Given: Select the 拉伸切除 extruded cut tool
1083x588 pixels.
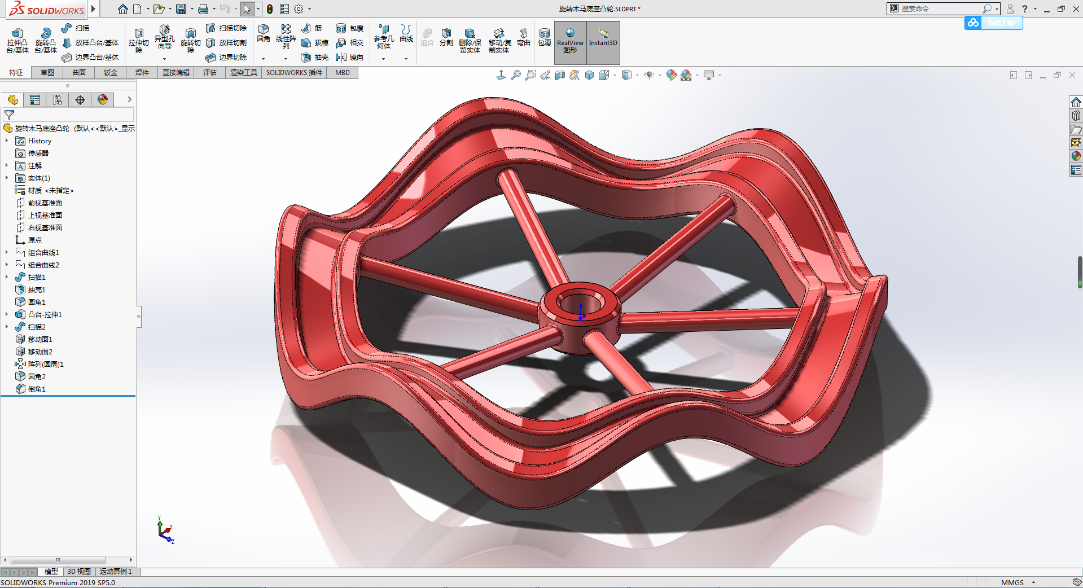Looking at the screenshot, I should pyautogui.click(x=139, y=41).
